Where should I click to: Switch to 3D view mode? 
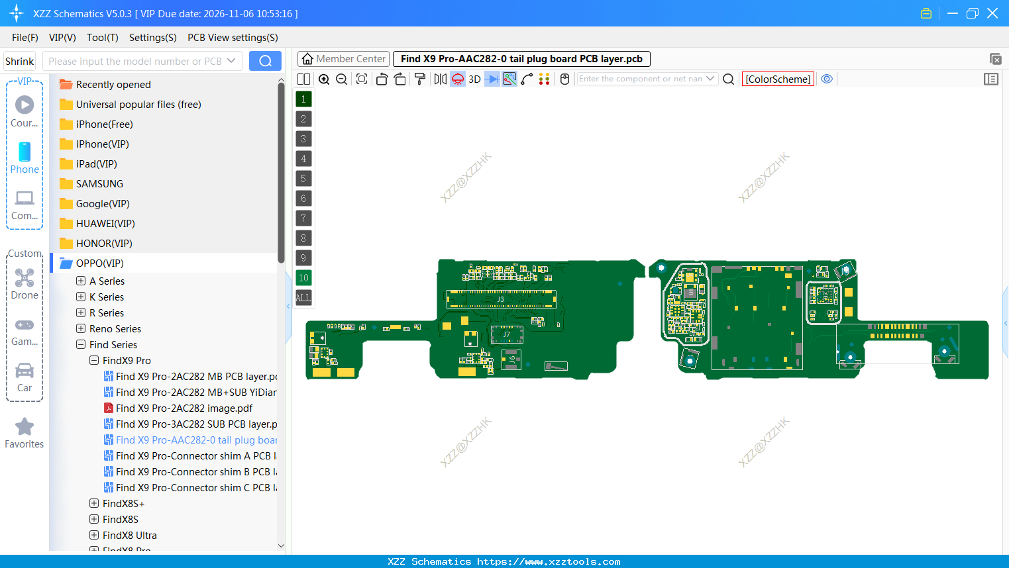(x=474, y=79)
